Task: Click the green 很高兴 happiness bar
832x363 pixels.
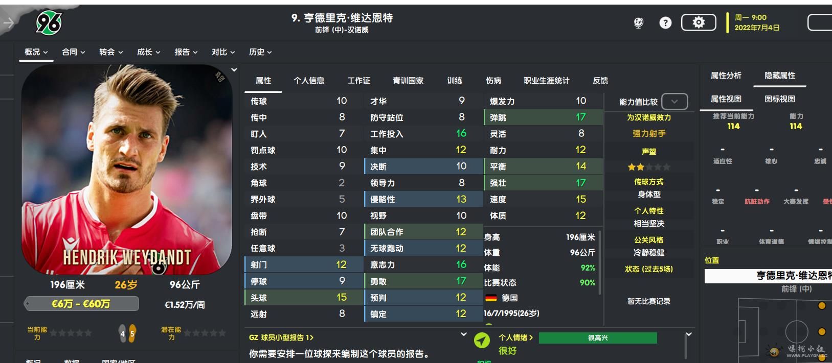Action: pyautogui.click(x=597, y=338)
